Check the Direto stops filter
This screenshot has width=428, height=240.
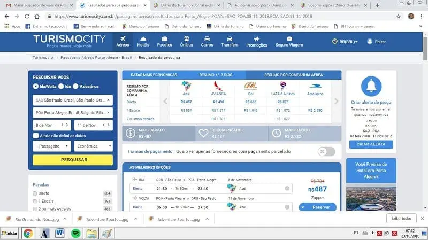point(35,193)
